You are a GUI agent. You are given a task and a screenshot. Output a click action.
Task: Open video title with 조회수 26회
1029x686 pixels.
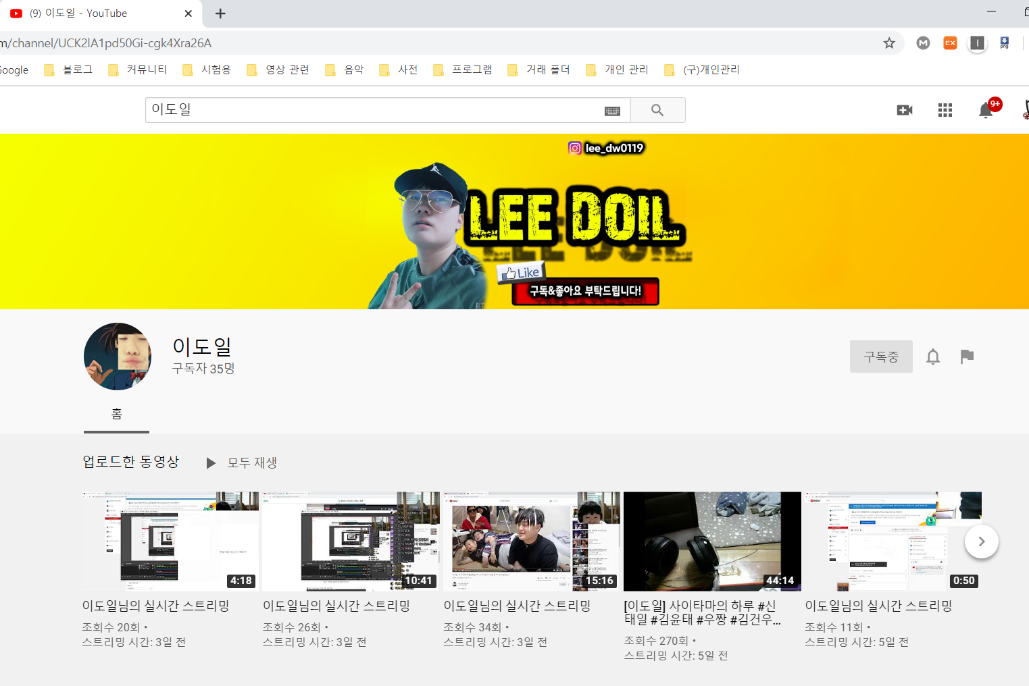click(336, 606)
